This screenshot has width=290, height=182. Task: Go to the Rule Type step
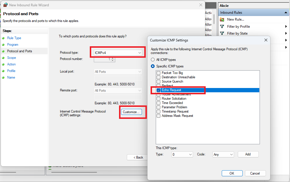point(14,38)
